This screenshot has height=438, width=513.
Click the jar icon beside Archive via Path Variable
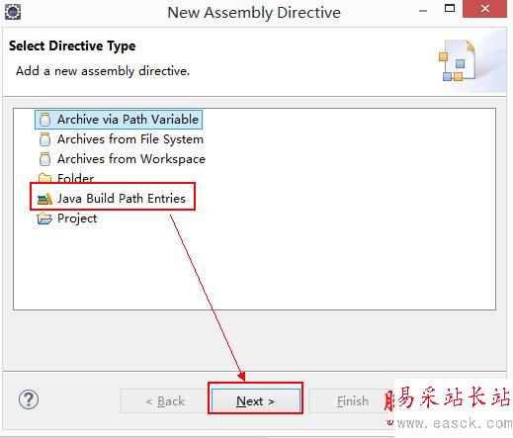coord(44,120)
